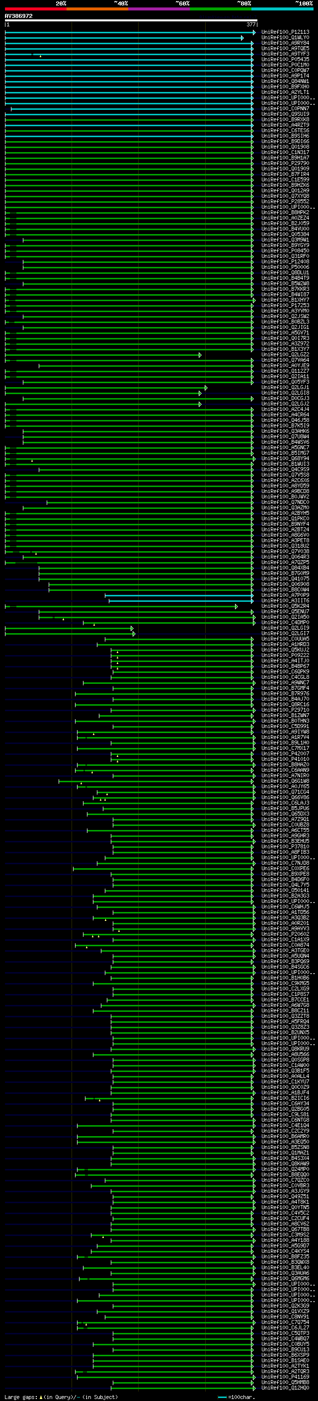Select hit UniRef100_C6TES6
Image resolution: width=318 pixels, height=1401 pixels.
point(285,131)
